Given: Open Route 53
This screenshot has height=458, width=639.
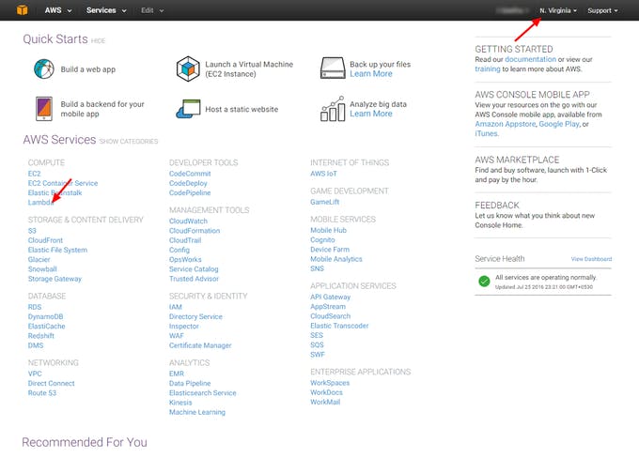Looking at the screenshot, I should (x=42, y=393).
